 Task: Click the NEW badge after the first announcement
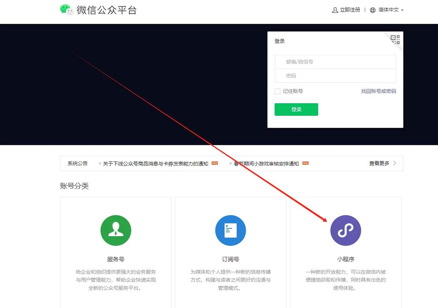pos(214,163)
